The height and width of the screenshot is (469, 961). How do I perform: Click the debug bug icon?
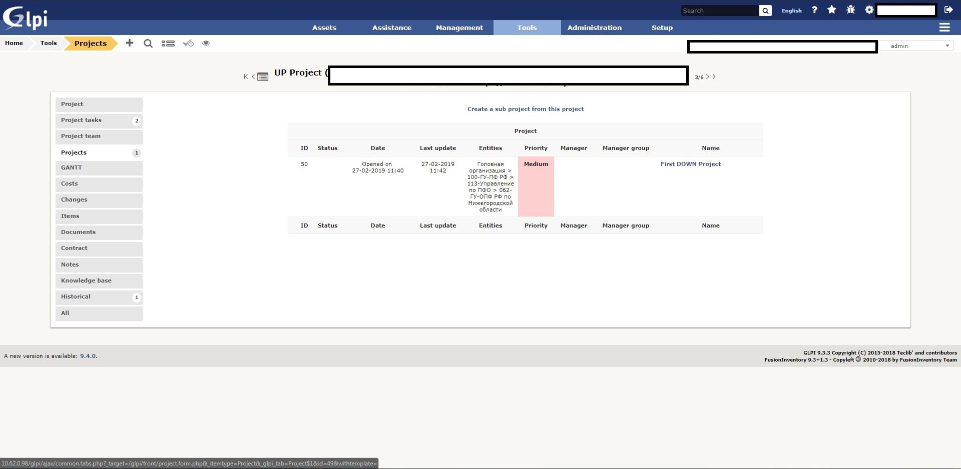pos(850,9)
